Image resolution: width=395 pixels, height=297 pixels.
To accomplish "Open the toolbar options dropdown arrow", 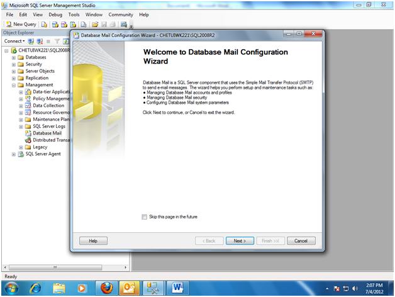I will coord(131,26).
